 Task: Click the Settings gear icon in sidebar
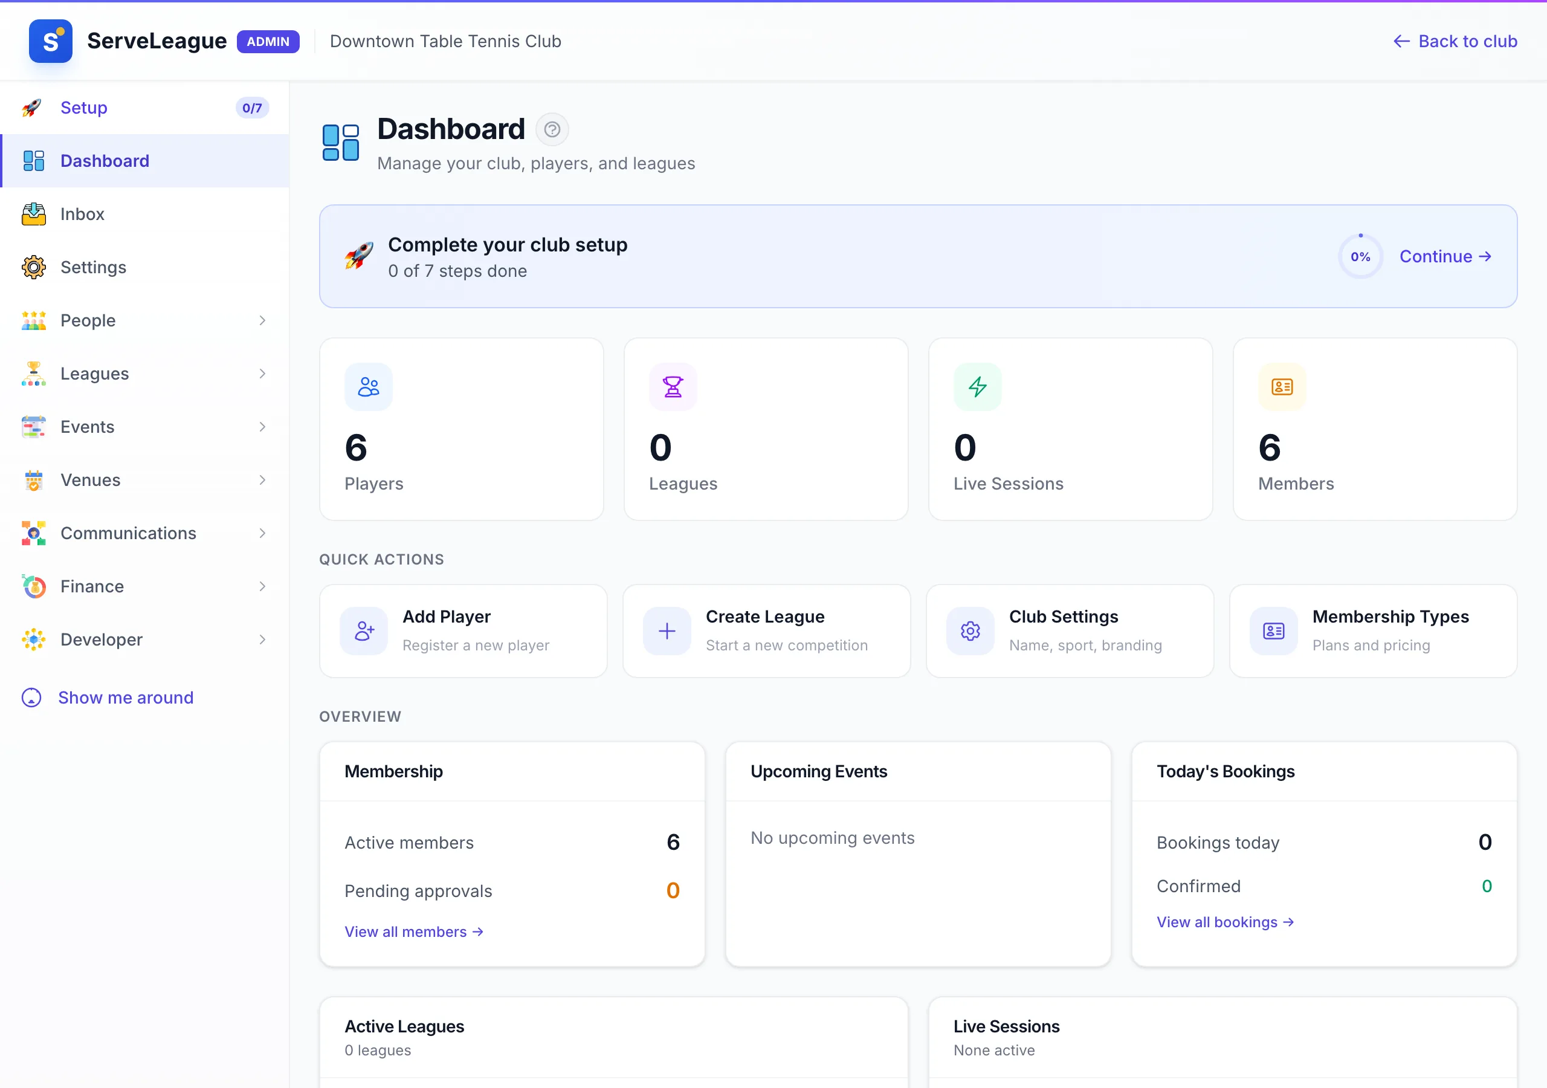click(x=33, y=268)
